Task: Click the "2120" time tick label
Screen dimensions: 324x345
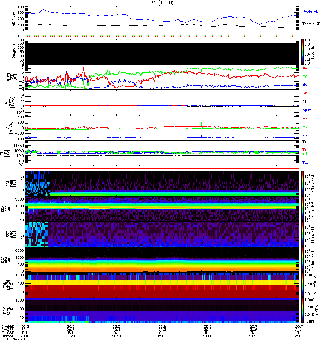Action: 208,336
